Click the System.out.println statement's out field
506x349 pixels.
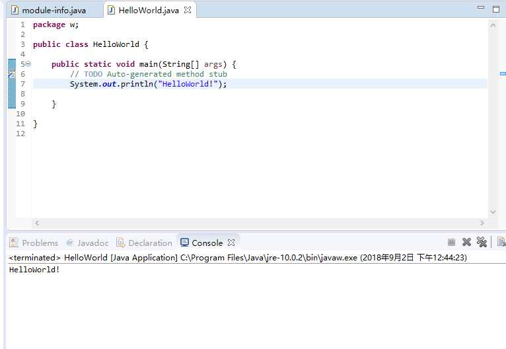(109, 84)
